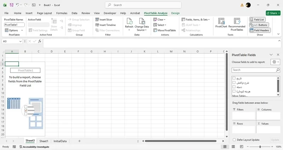This screenshot has height=150, width=283.
Task: Open the Formulas ribbon tab
Action: tap(62, 13)
